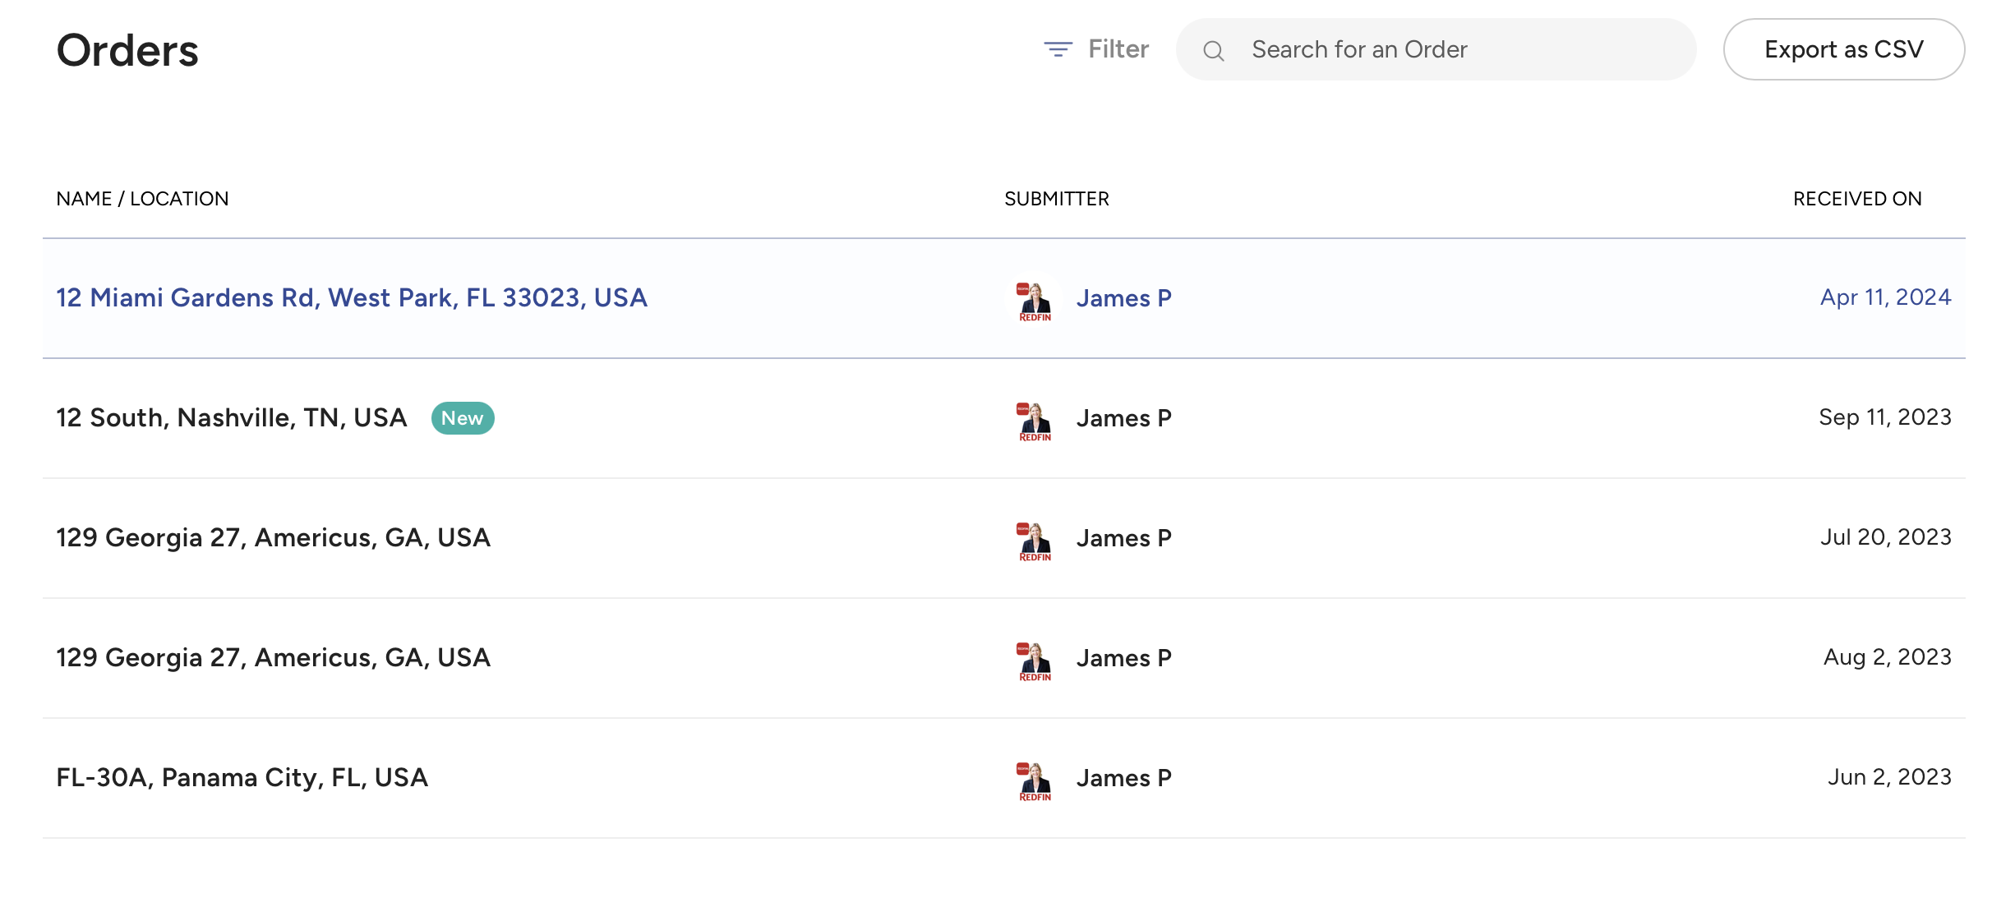2015x907 pixels.
Task: Click James P avatar in Miami Gardens row
Action: pyautogui.click(x=1035, y=299)
